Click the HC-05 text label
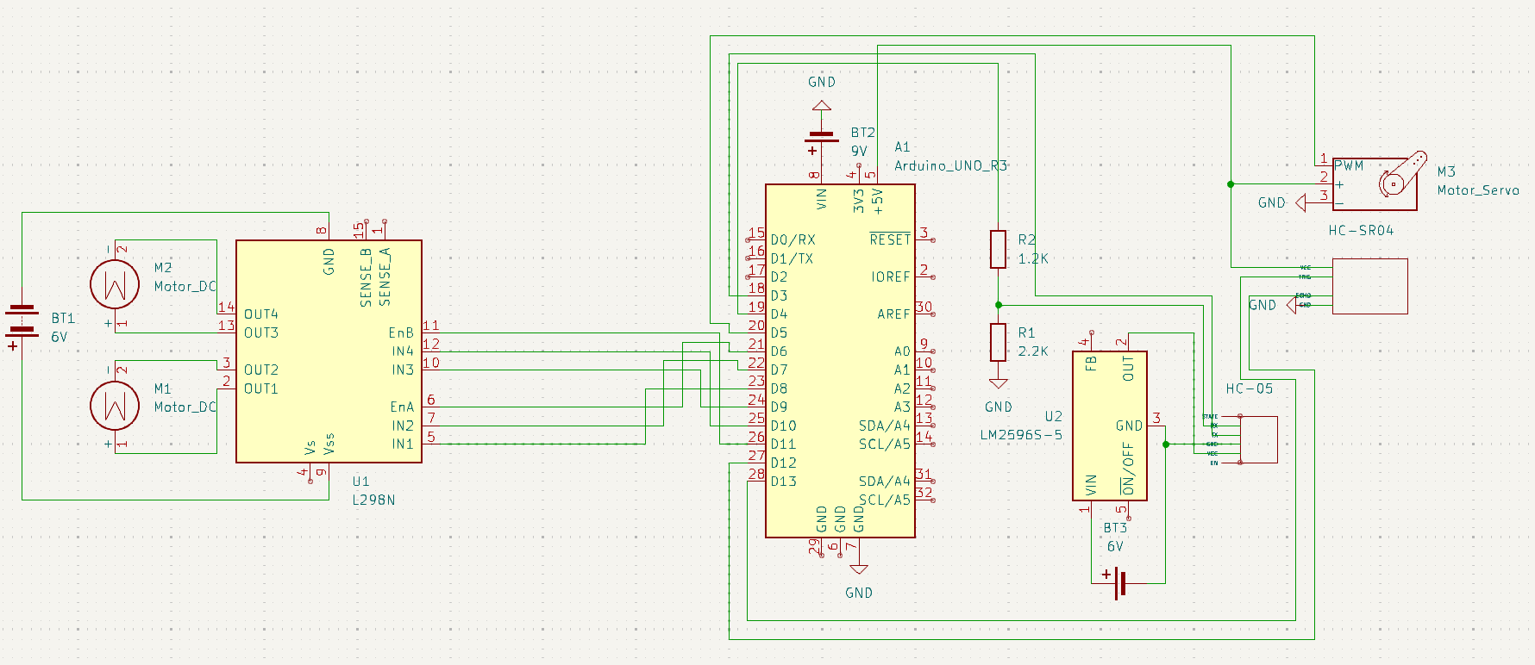1535x665 pixels. tap(1249, 388)
